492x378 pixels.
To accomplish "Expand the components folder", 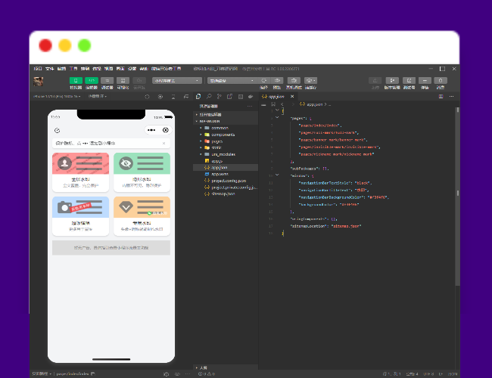I will [x=216, y=135].
